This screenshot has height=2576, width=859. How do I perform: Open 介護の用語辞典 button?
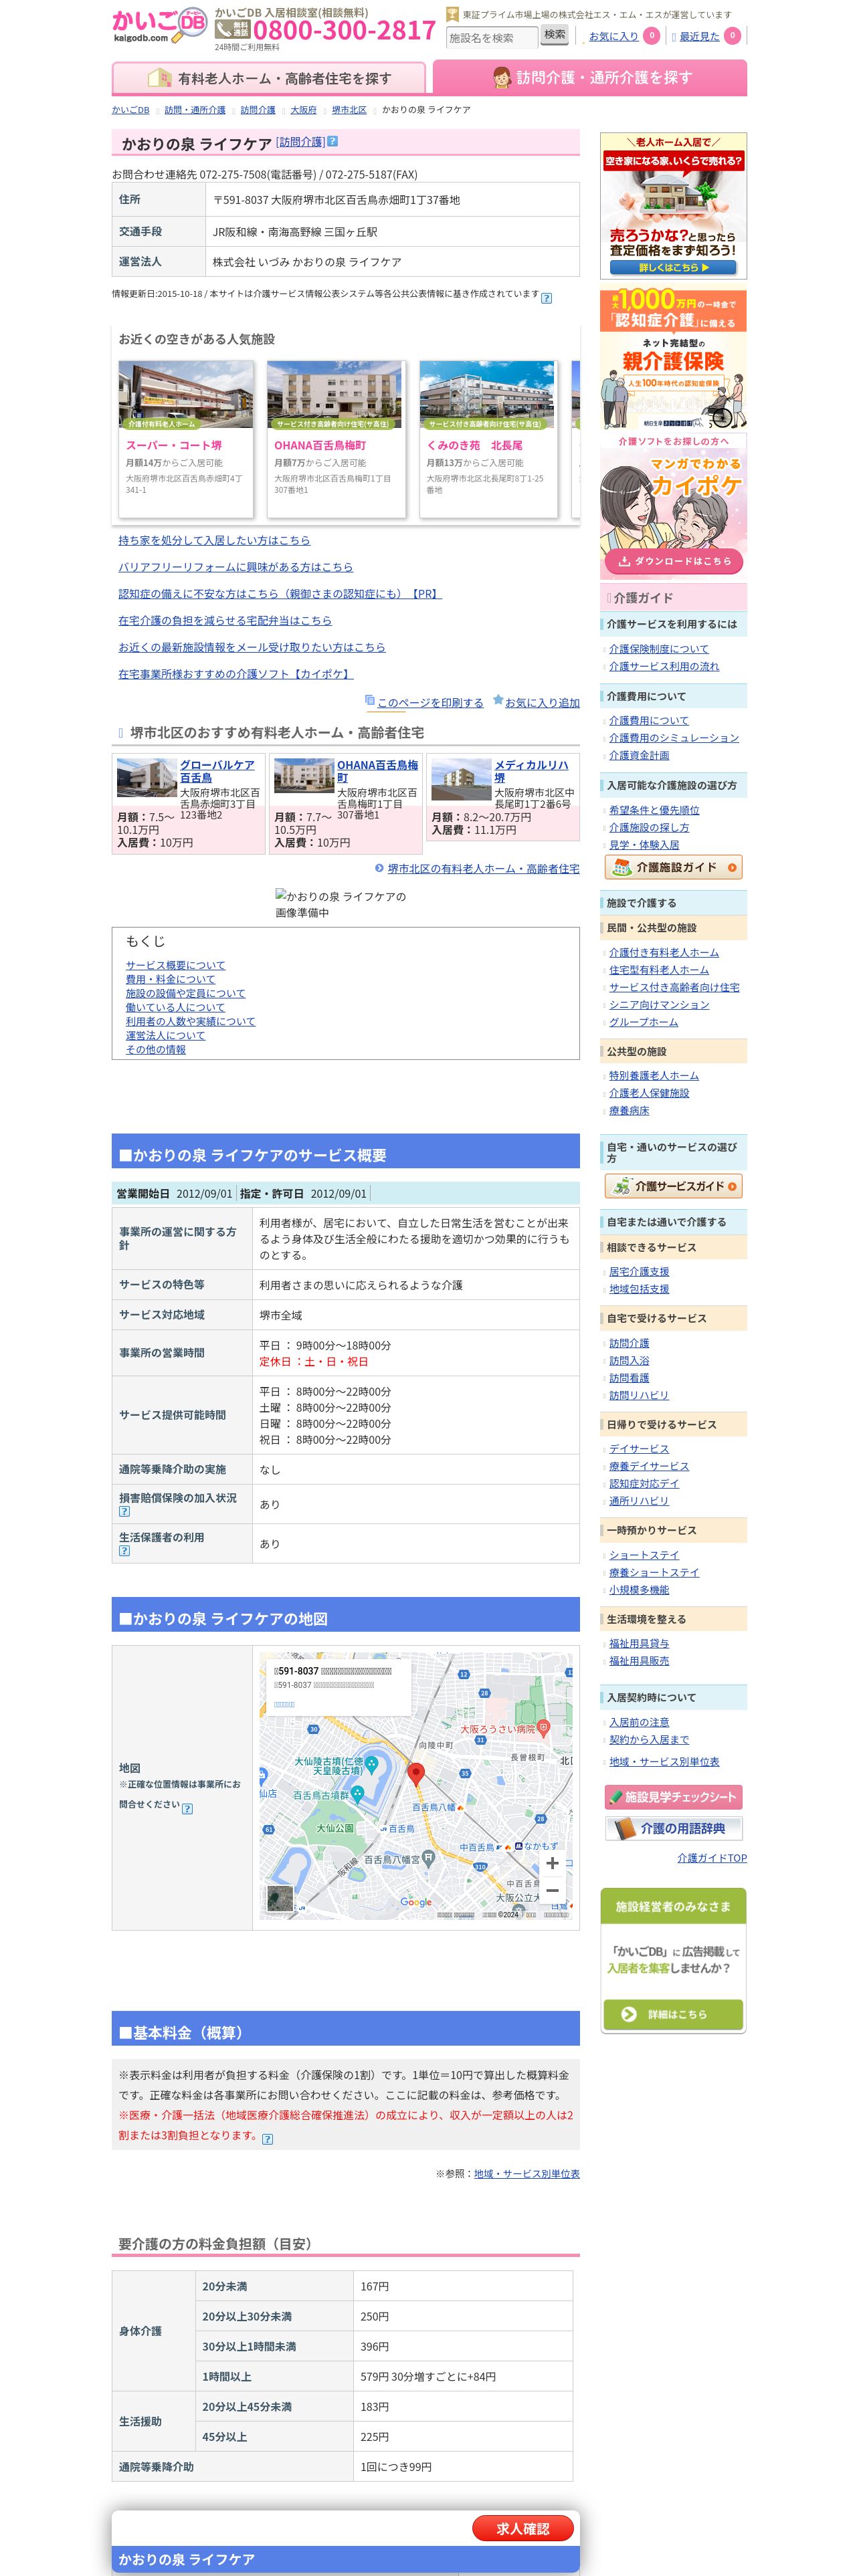pyautogui.click(x=673, y=1828)
